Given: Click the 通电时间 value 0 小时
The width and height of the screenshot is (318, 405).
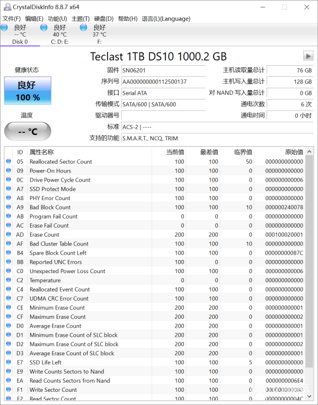Looking at the screenshot, I should point(290,115).
